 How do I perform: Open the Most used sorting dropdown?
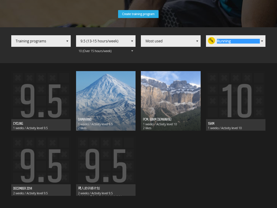171,41
